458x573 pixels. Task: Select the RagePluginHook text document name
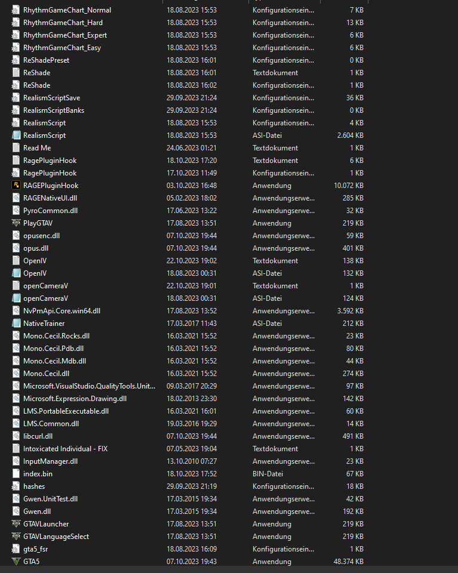tap(50, 161)
